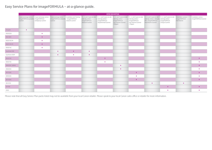Click the 'CR190i' row label

(8, 87)
